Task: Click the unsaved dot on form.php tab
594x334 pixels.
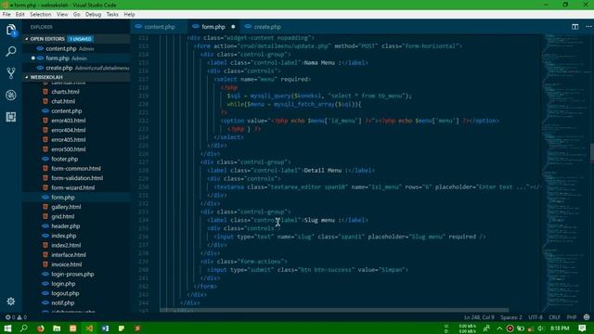Action: (x=233, y=27)
